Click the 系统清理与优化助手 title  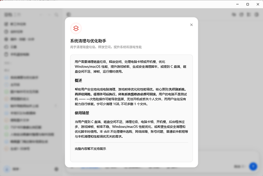88,41
